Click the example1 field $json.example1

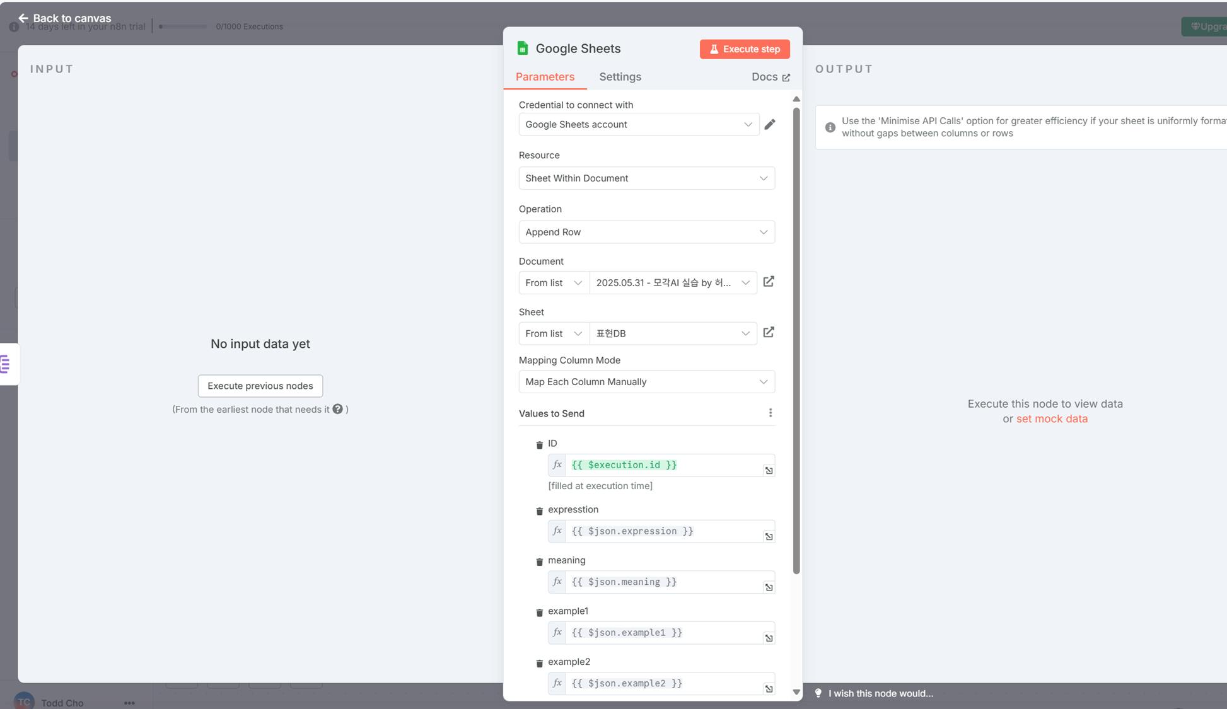[x=661, y=633]
